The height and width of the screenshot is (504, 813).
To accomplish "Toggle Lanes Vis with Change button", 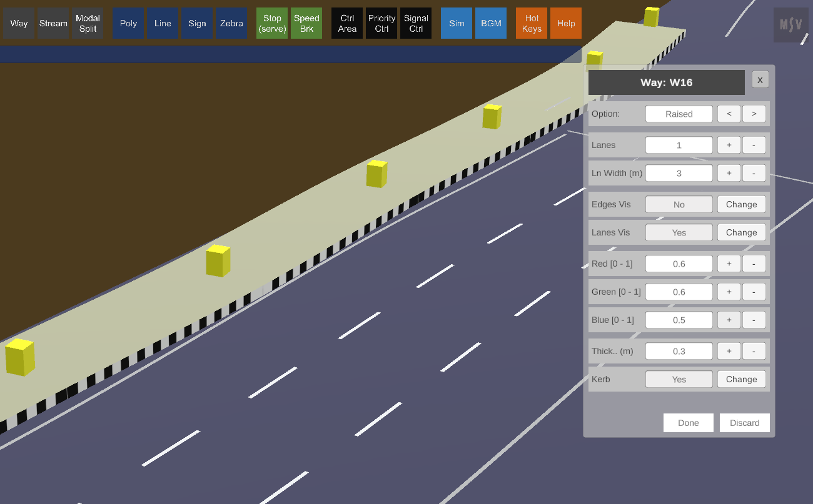I will coord(741,232).
